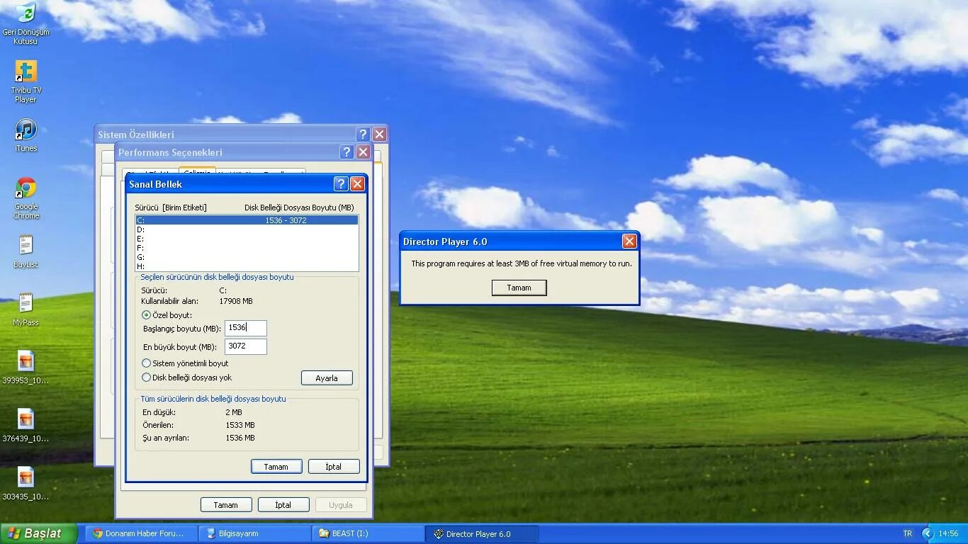Switch to BEAST (I:) taskbar window

368,533
